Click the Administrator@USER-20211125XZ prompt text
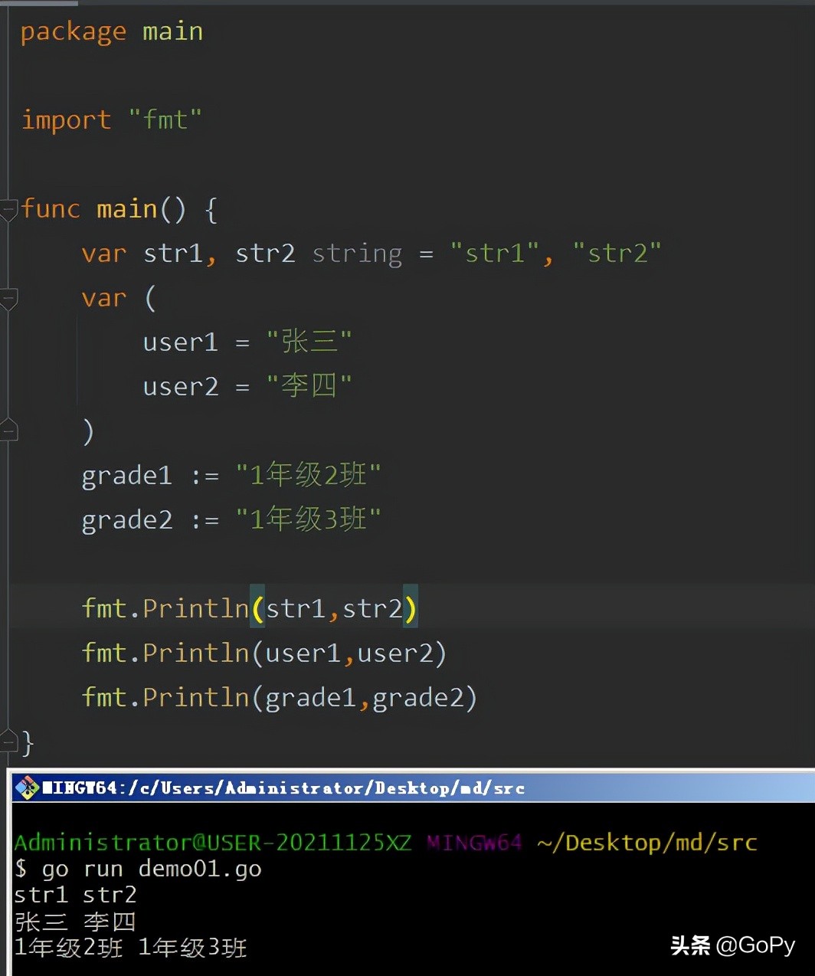Image resolution: width=815 pixels, height=976 pixels. (x=213, y=843)
